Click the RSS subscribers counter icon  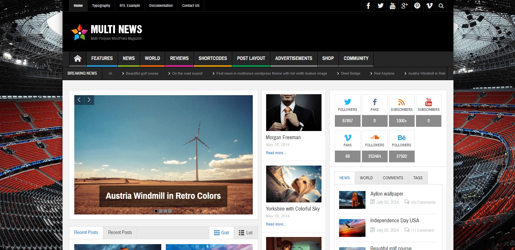[x=402, y=102]
